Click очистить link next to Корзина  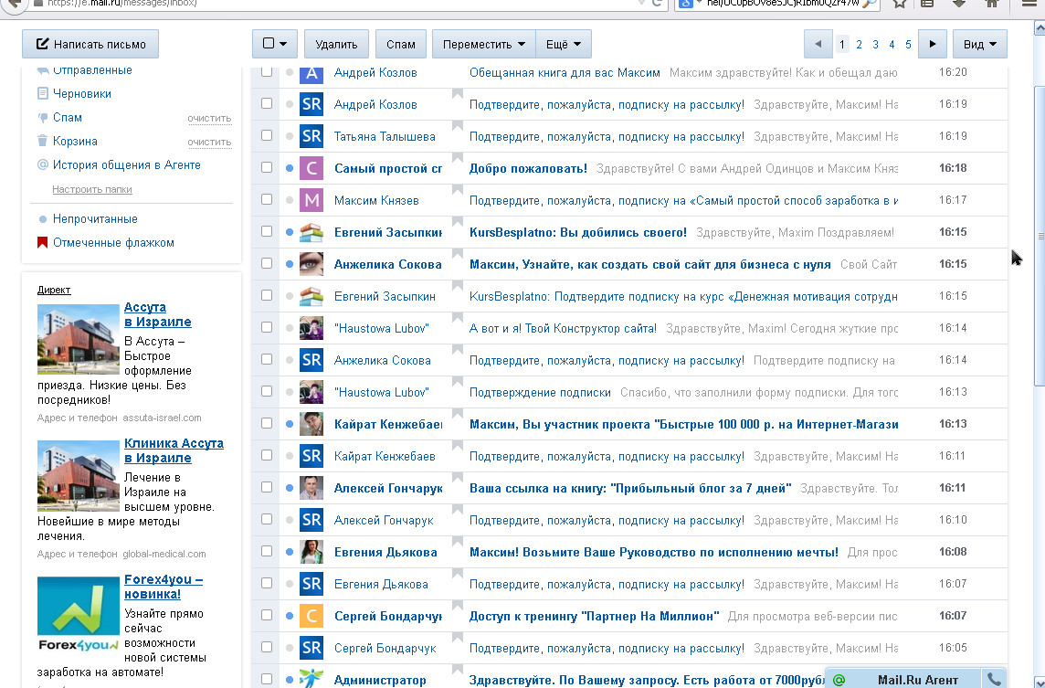tap(209, 142)
